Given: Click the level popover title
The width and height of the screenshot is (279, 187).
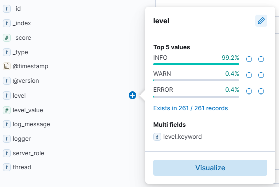Looking at the screenshot, I should 161,21.
